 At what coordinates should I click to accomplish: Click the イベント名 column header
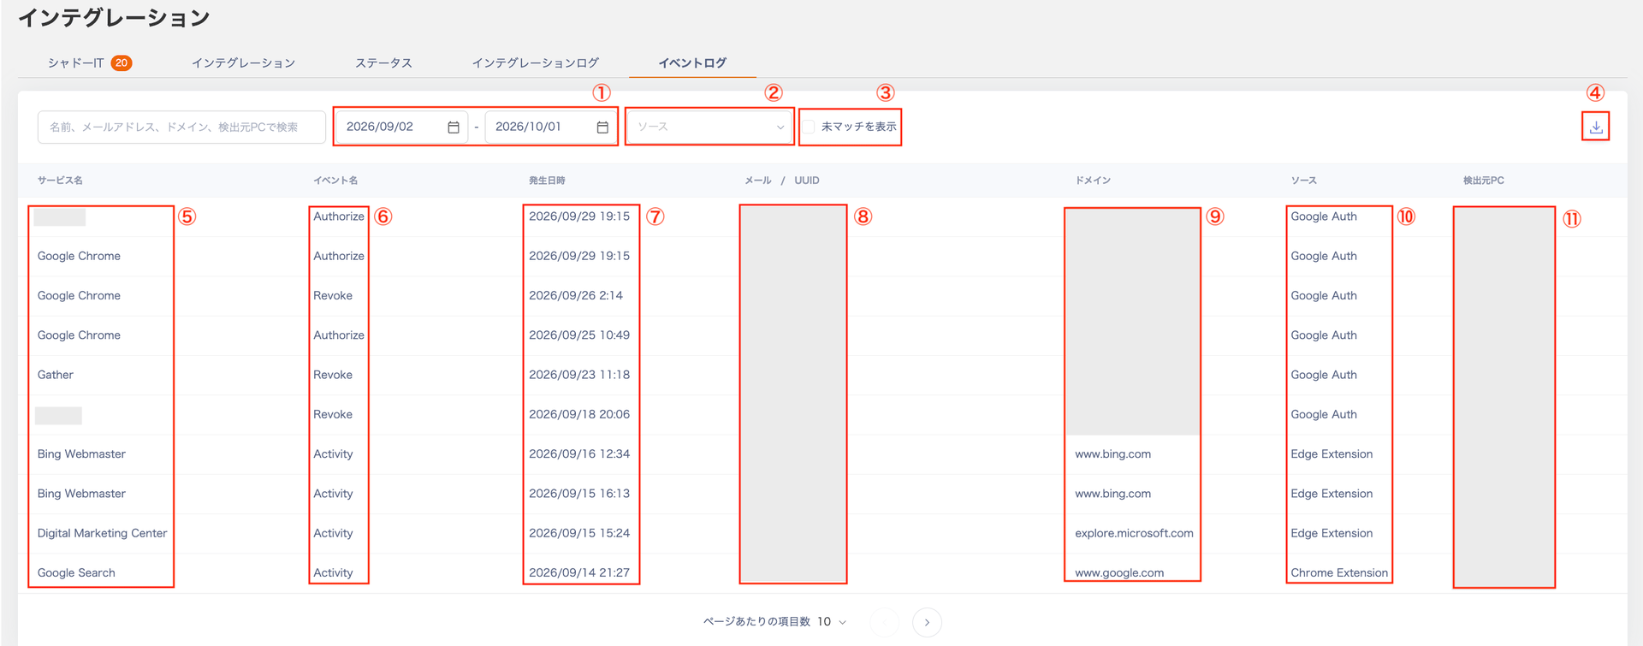(x=335, y=181)
